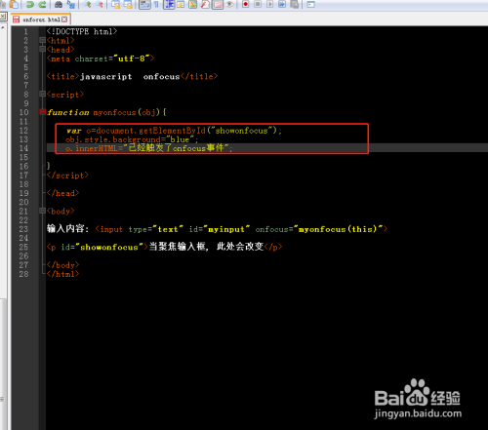Collapse the function fold marker on line 10
Screen dimensions: 488x430
(42, 112)
